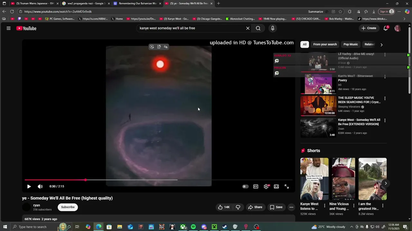
Task: Open Spotify from the taskbar
Action: tap(193, 227)
